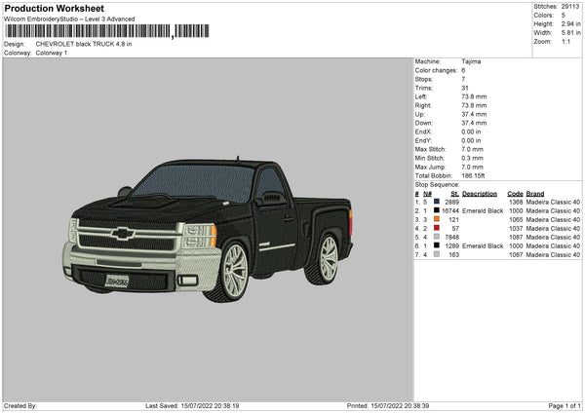Image resolution: width=585 pixels, height=413 pixels.
Task: Select the Code column header
Action: point(515,193)
